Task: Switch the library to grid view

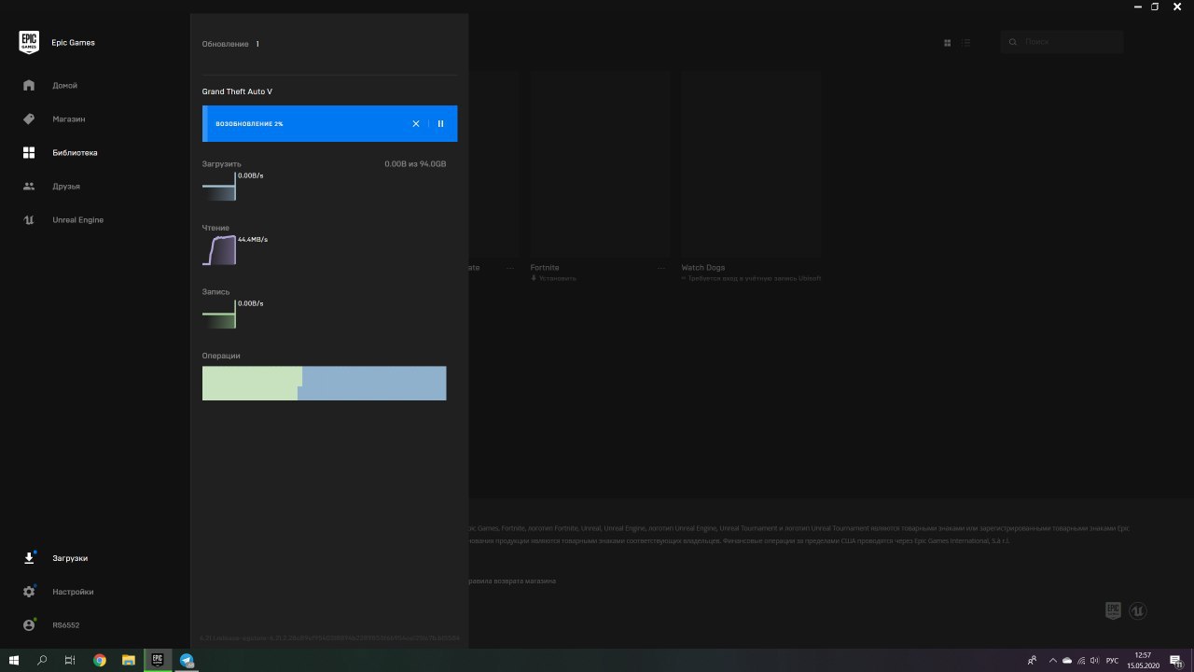Action: click(x=948, y=43)
